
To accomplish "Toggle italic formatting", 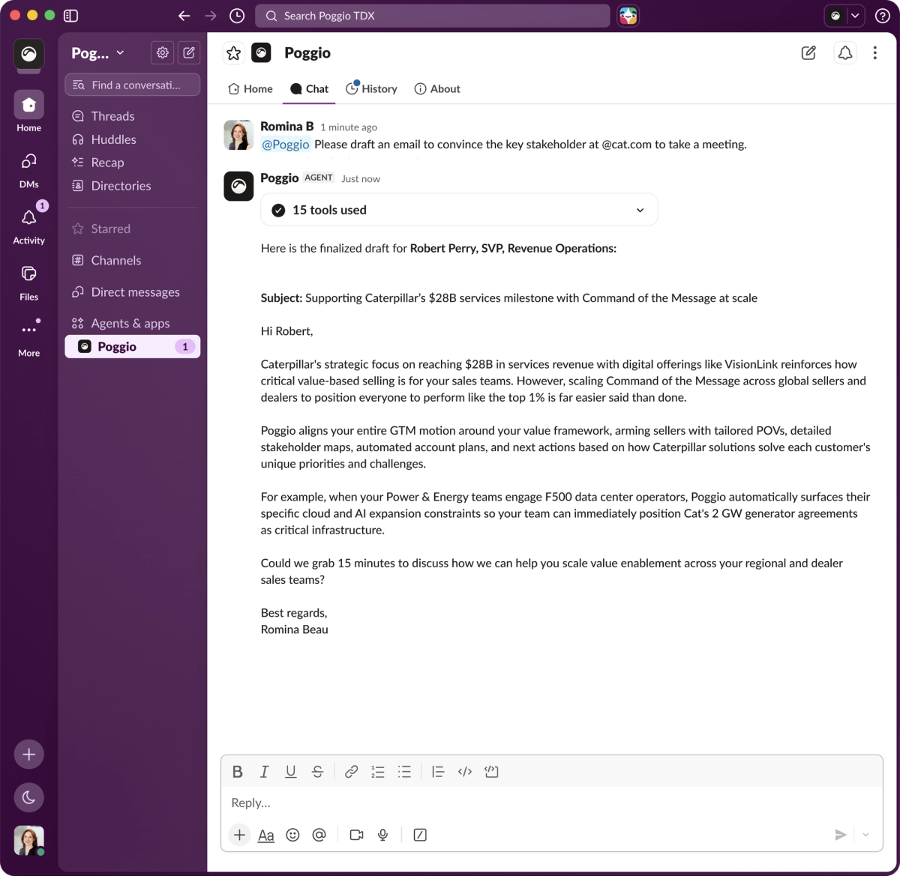I will pyautogui.click(x=264, y=772).
